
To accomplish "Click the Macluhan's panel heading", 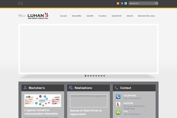I will coord(37,88).
